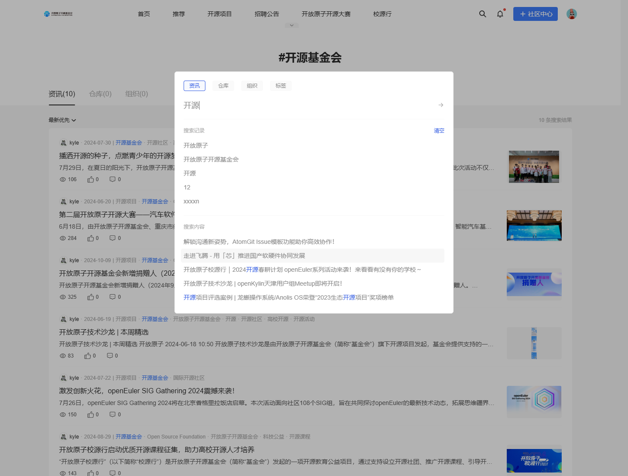Click the 国际开源社区 tag on the 2024-07-22 post

[189, 378]
